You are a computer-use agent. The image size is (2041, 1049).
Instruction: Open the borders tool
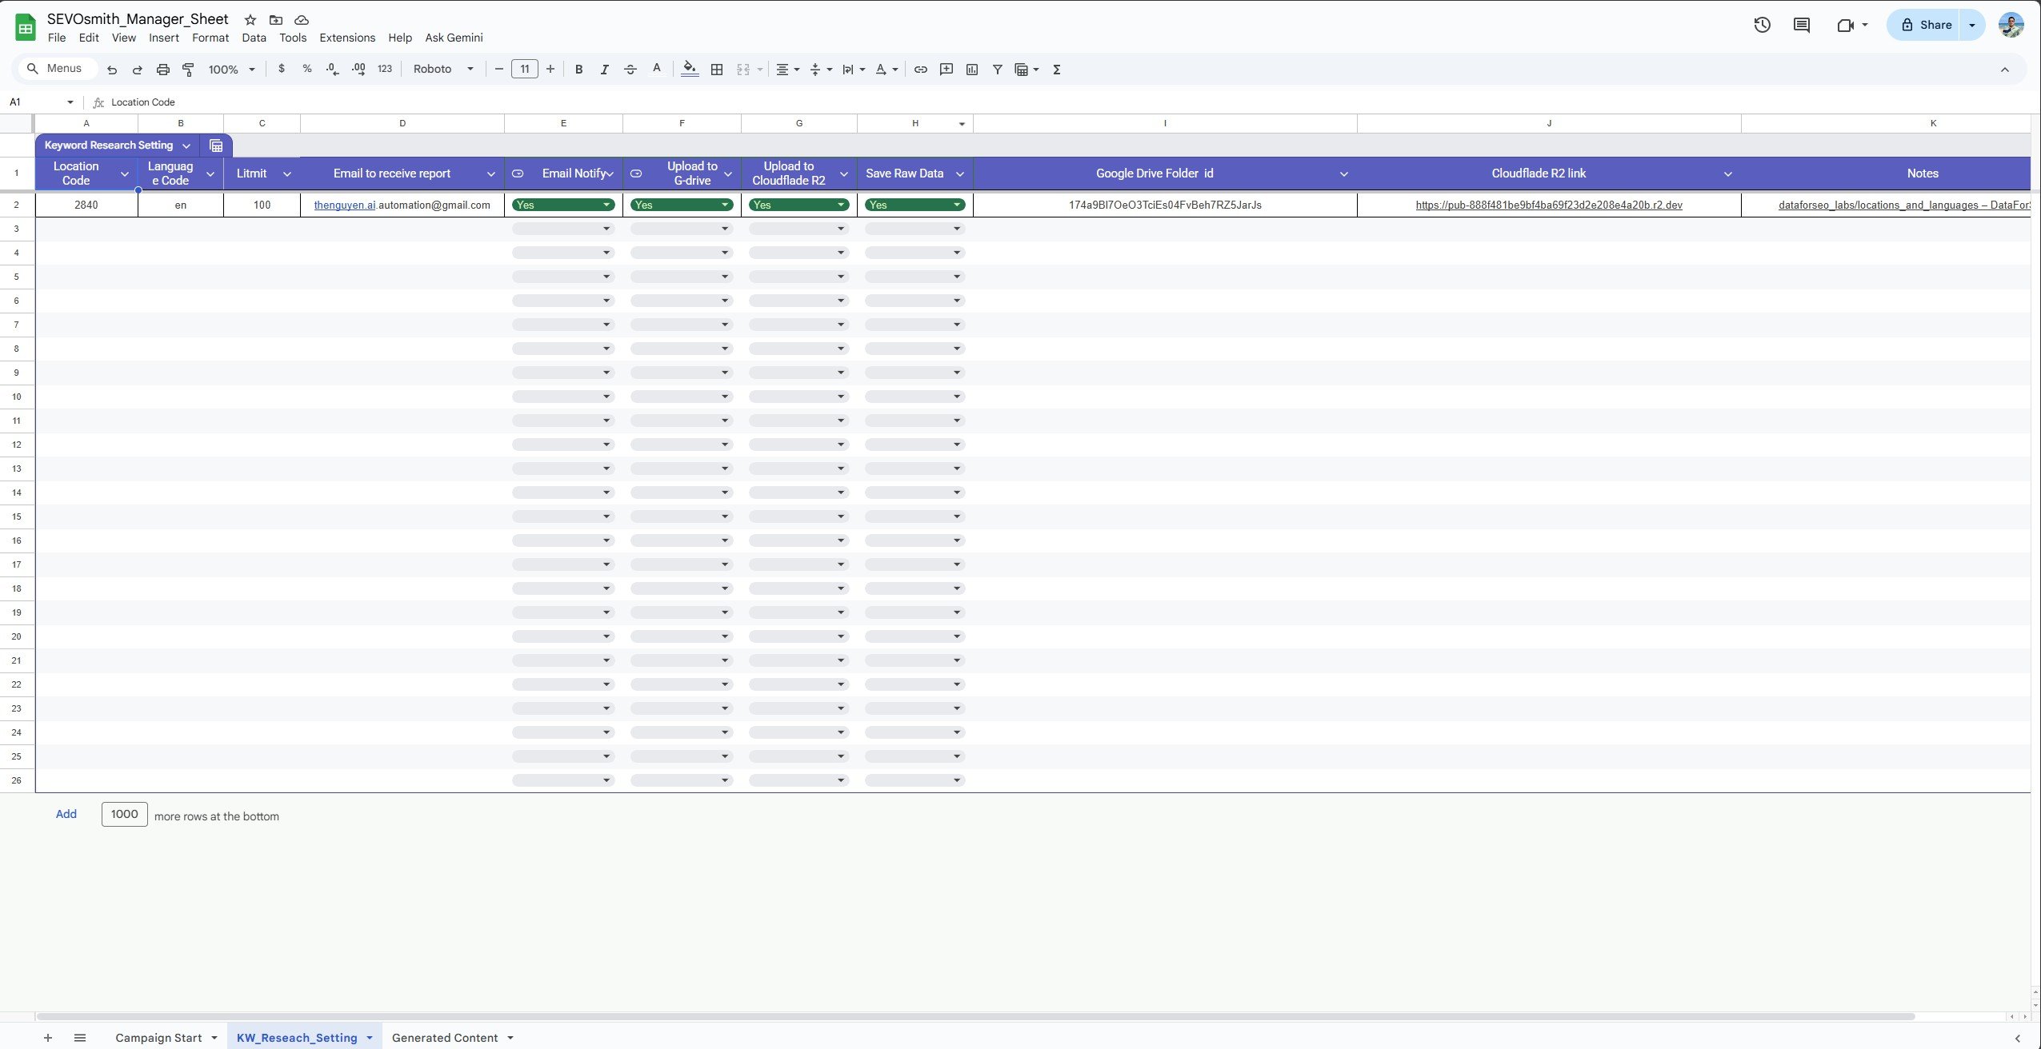[x=717, y=70]
